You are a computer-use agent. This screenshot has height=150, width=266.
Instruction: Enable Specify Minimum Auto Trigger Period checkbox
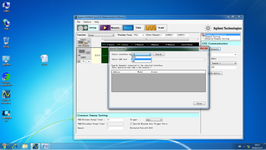coord(131,124)
